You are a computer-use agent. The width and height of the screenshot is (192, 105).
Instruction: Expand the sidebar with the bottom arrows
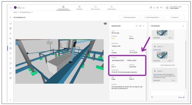coord(11,100)
